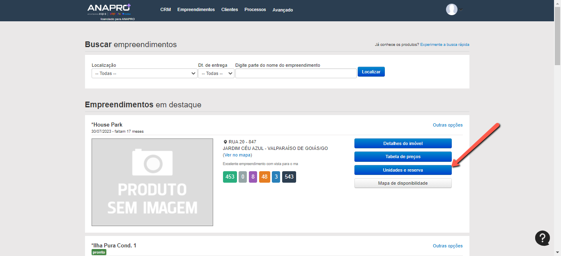The height and width of the screenshot is (256, 561).
Task: Open the Processos menu
Action: (x=255, y=9)
